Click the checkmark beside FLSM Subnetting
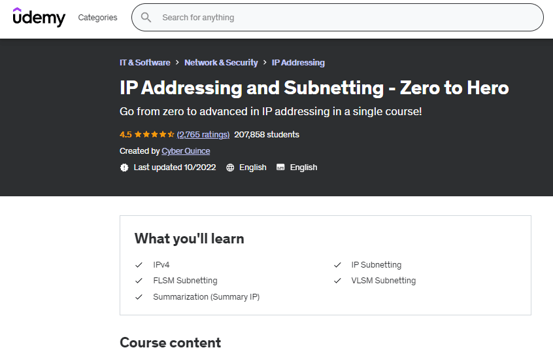Viewport: 553px width, 352px height. pyautogui.click(x=139, y=281)
